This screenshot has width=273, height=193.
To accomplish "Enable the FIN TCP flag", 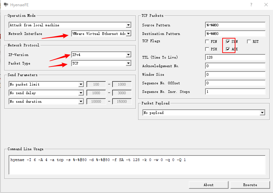I will click(207, 41).
